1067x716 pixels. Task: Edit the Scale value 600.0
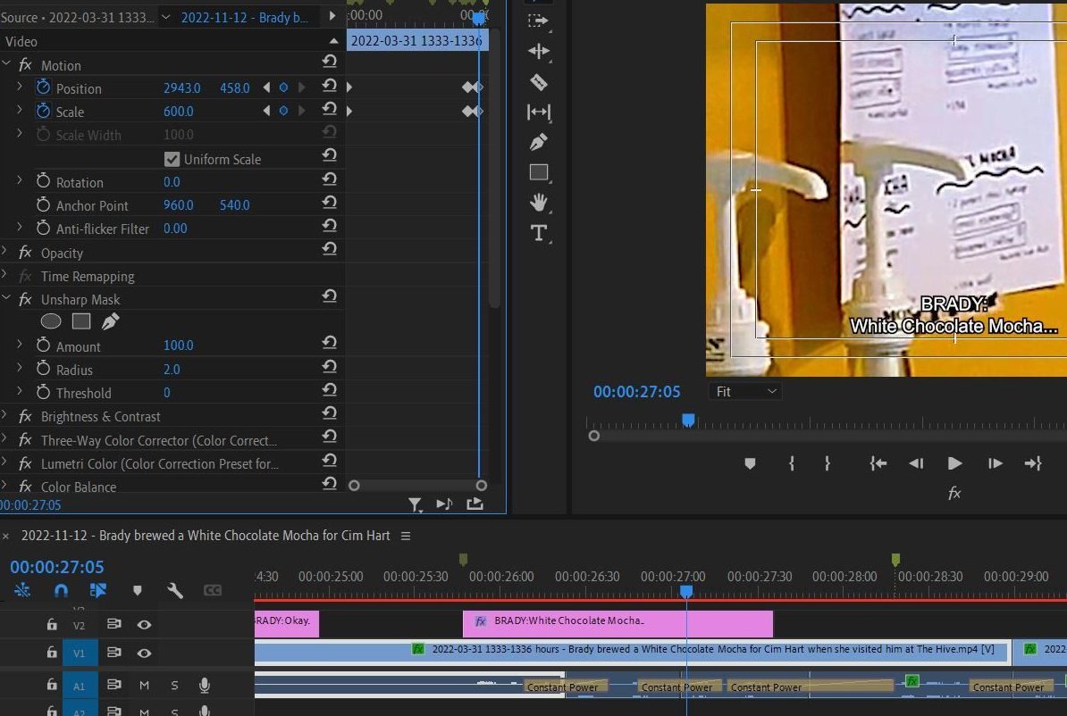coord(179,111)
